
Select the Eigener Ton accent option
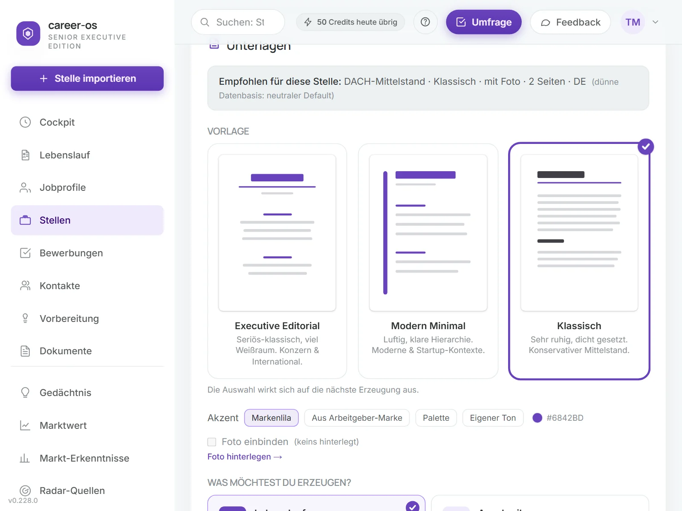[x=493, y=418]
